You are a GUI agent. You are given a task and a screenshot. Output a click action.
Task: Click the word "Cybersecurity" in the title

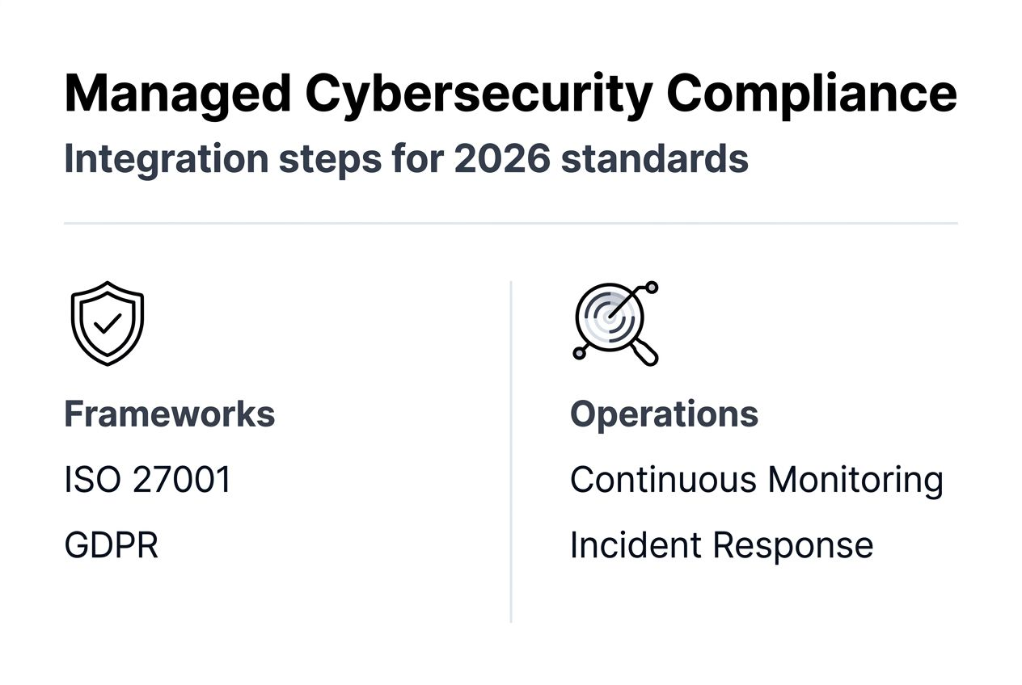[x=479, y=95]
